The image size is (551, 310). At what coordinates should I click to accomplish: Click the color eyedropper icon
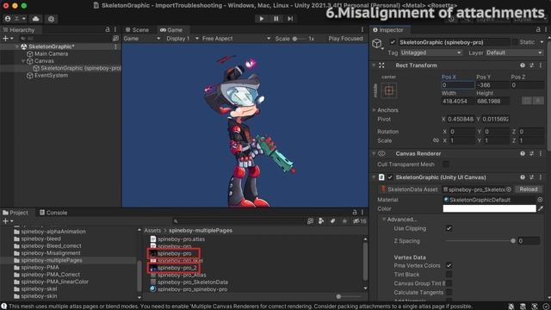[x=541, y=208]
